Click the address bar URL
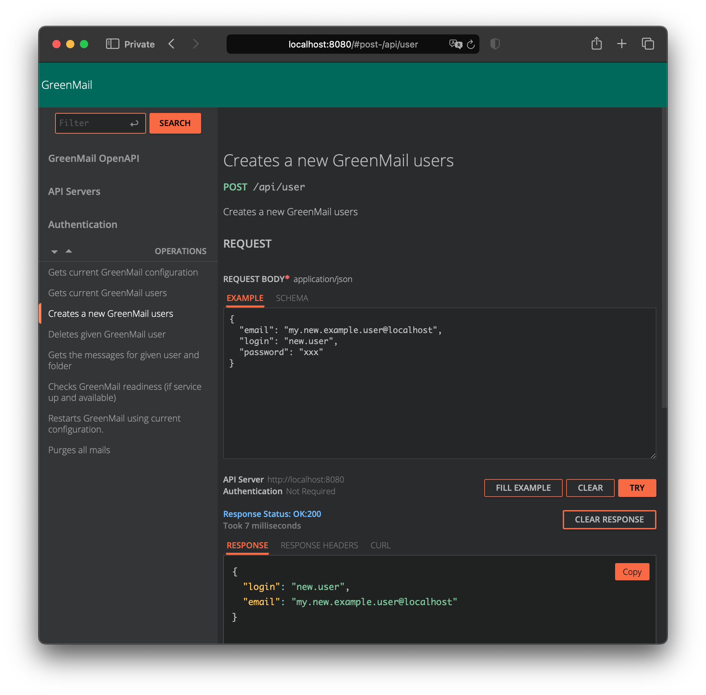 353,44
